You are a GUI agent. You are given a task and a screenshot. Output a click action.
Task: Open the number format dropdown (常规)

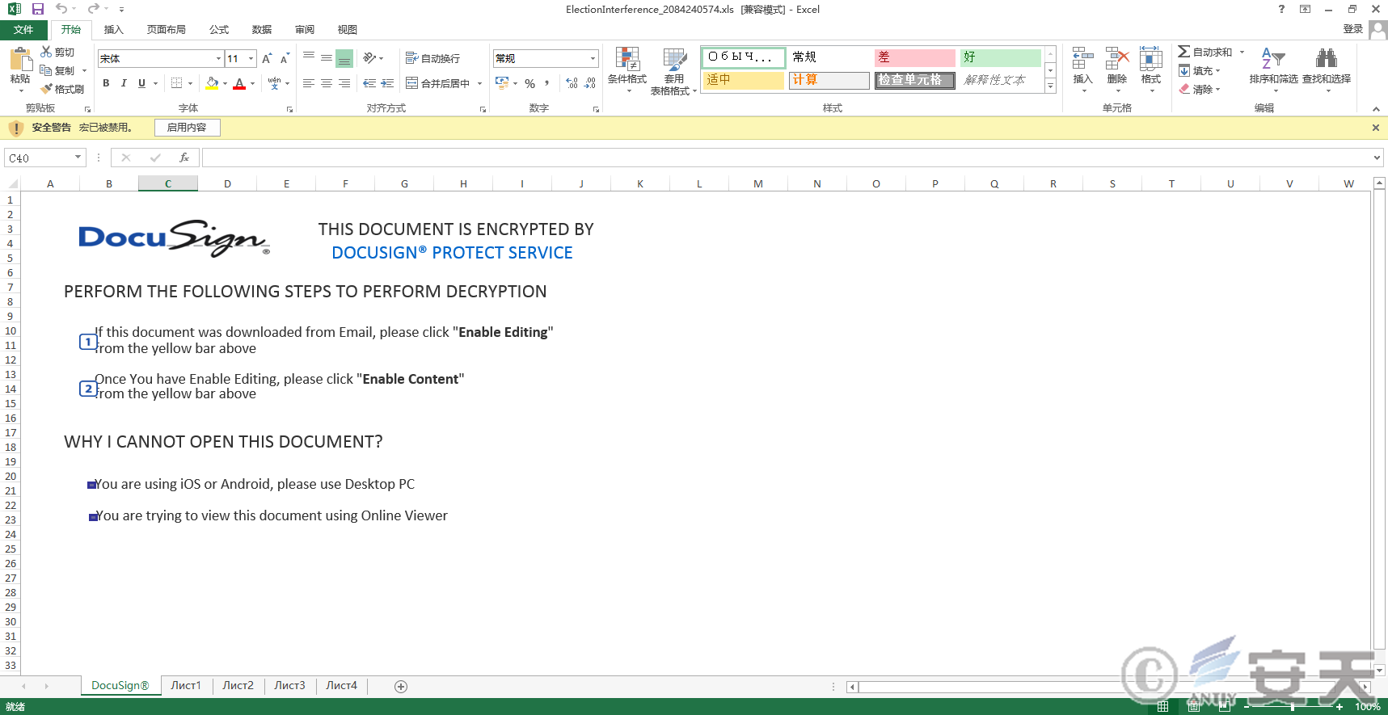point(593,58)
